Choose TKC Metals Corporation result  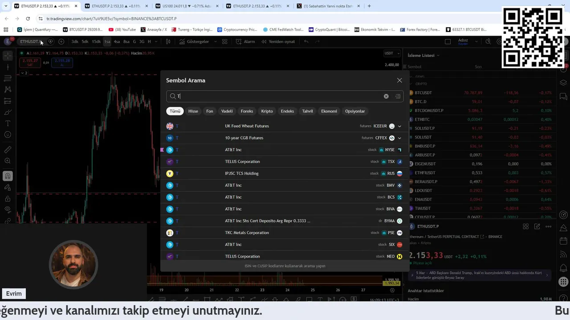[x=284, y=233]
